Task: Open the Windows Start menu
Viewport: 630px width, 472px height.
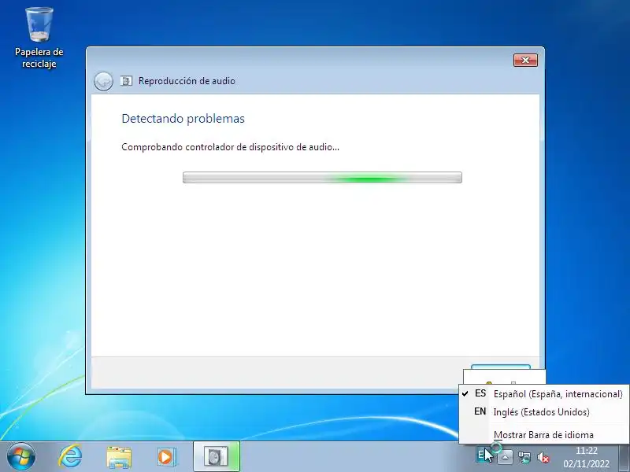Action: click(x=20, y=457)
